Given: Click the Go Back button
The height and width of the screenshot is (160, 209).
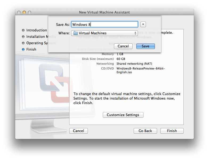Looking at the screenshot, I should 145,131.
